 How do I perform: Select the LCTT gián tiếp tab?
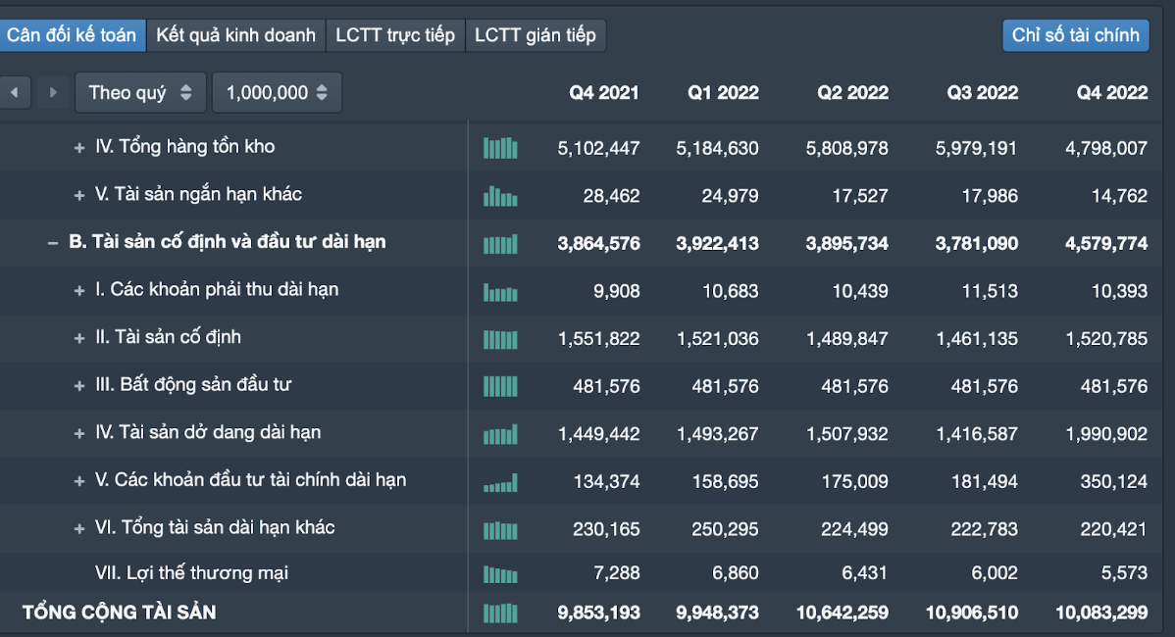coord(536,35)
